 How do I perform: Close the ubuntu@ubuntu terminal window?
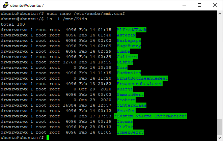(x=215, y=5)
